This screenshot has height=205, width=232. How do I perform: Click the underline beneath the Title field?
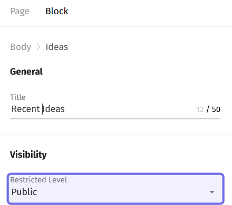tap(115, 119)
